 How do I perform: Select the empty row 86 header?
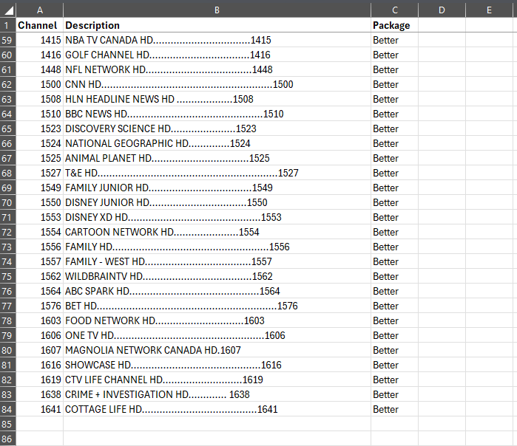pos(7,439)
